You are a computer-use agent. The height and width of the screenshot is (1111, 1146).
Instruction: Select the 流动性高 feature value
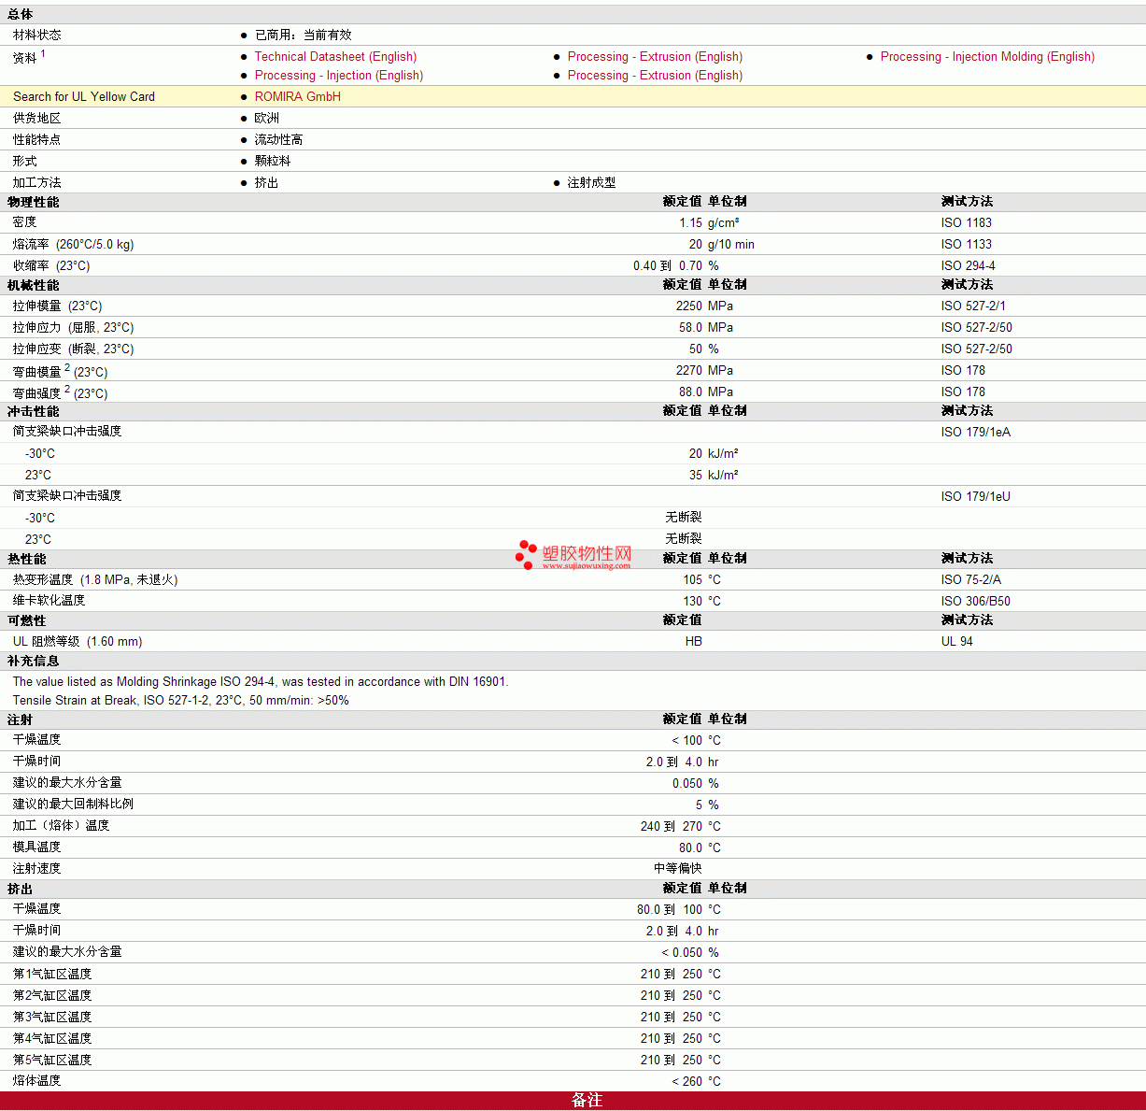pos(279,140)
